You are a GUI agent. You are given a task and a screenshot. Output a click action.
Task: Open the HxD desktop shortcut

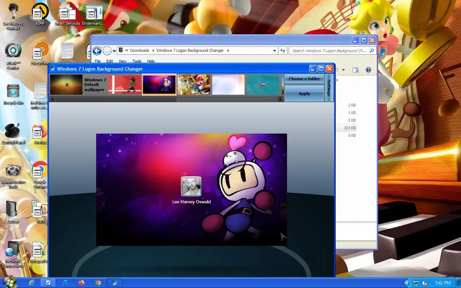click(x=40, y=213)
